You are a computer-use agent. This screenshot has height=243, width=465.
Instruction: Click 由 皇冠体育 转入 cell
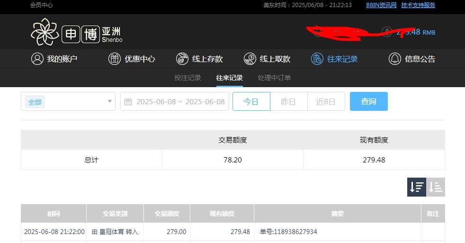(115, 232)
